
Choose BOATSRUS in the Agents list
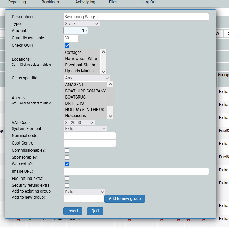pos(75,97)
